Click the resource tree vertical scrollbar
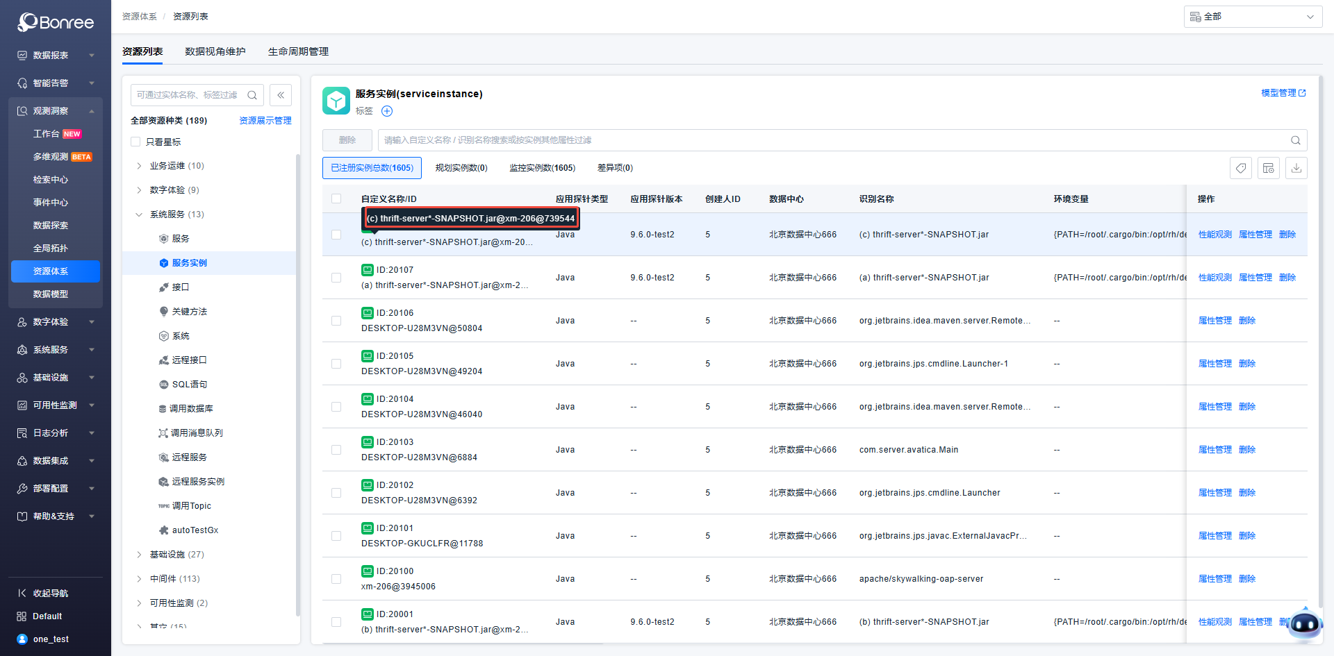 [297, 382]
